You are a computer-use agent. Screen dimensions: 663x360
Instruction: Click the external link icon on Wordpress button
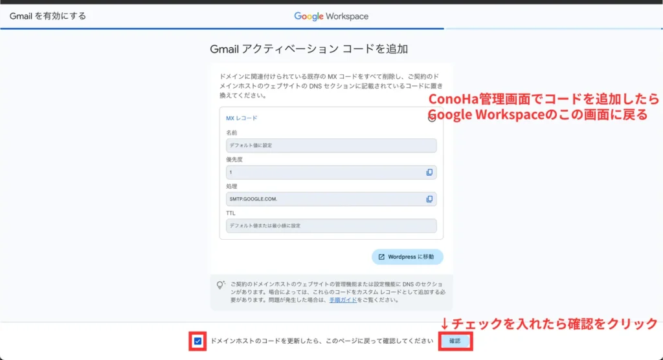pyautogui.click(x=381, y=257)
